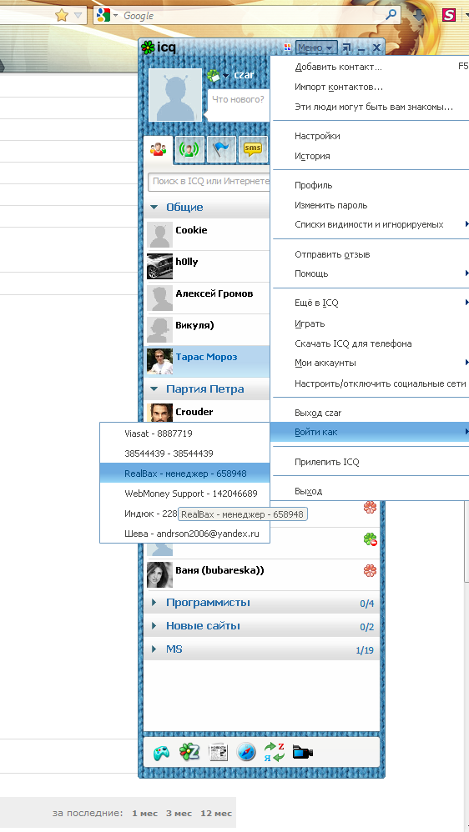Click the search magnifier in browser search box
Screen dimensions: 469x832
(x=391, y=15)
